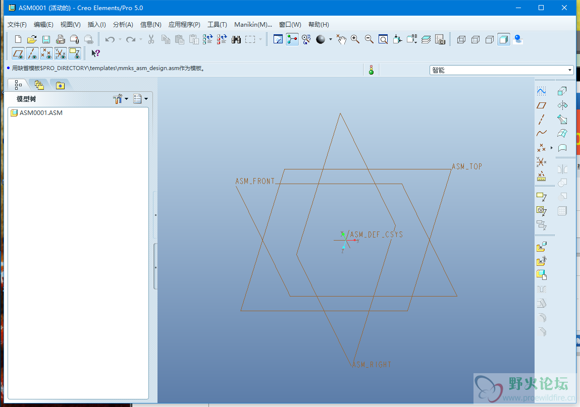Expand the datum point flyout arrow
The image size is (580, 407).
coord(552,148)
